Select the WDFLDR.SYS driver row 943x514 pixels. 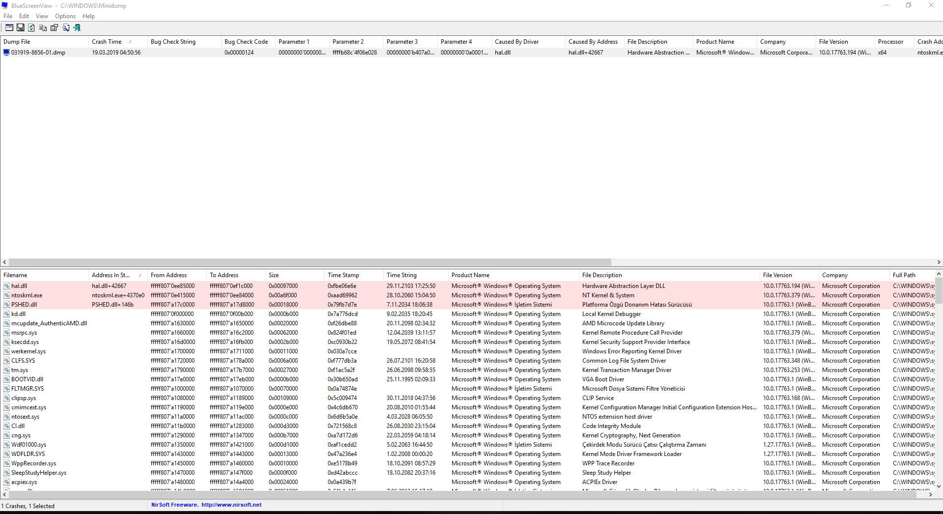(467, 454)
